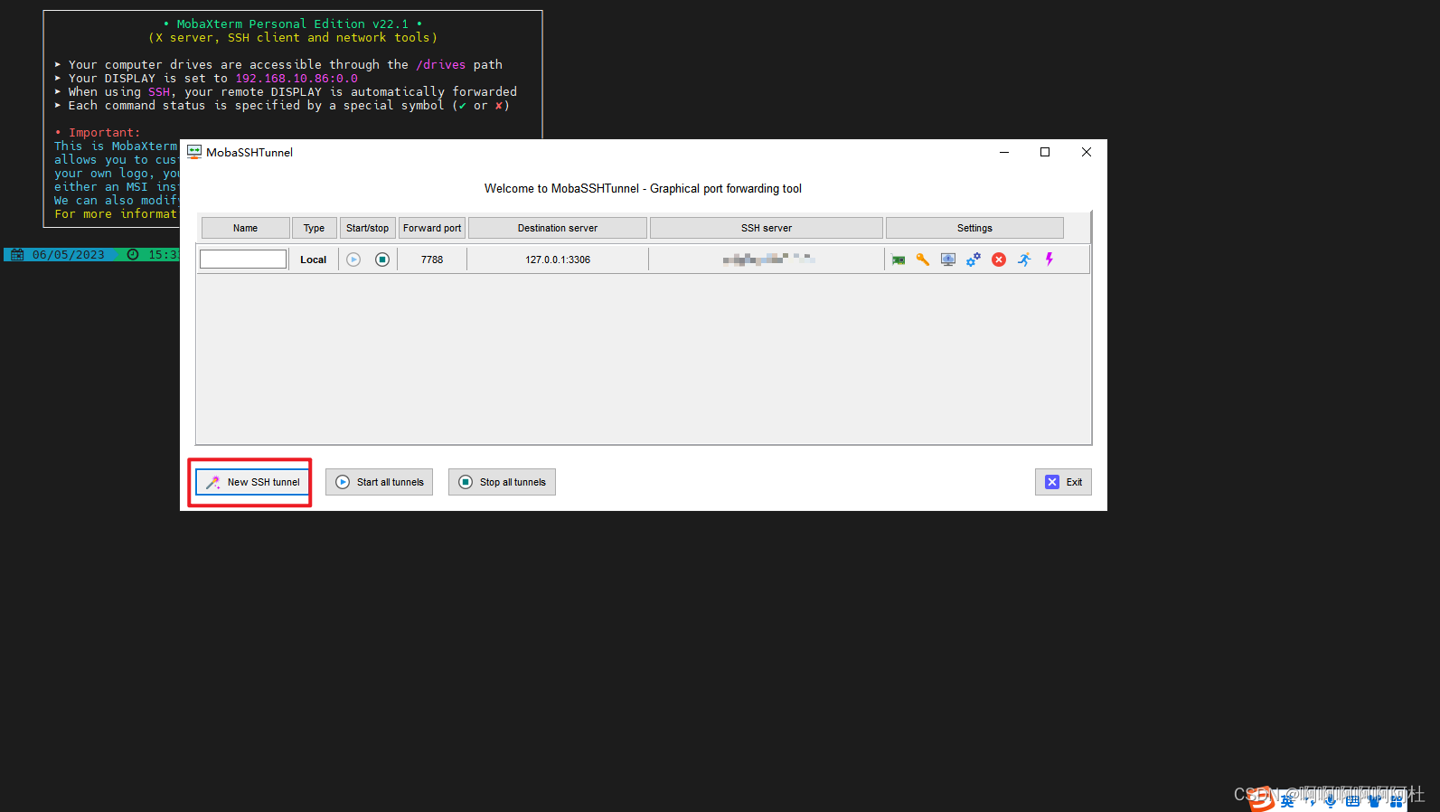This screenshot has height=812, width=1440.
Task: Click the date 06/05/2023 in terminal prompt
Action: click(x=69, y=254)
